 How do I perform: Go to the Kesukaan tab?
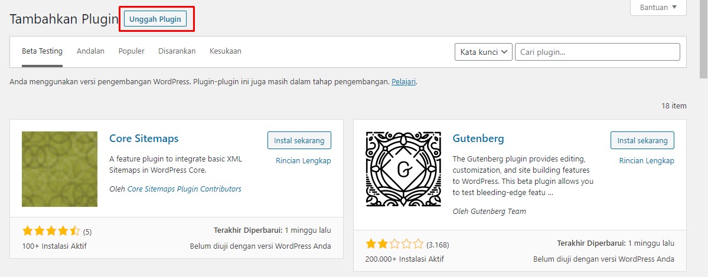pyautogui.click(x=226, y=51)
